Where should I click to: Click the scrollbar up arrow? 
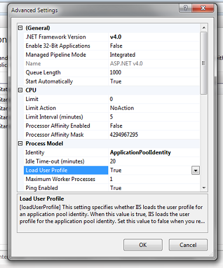coord(204,27)
